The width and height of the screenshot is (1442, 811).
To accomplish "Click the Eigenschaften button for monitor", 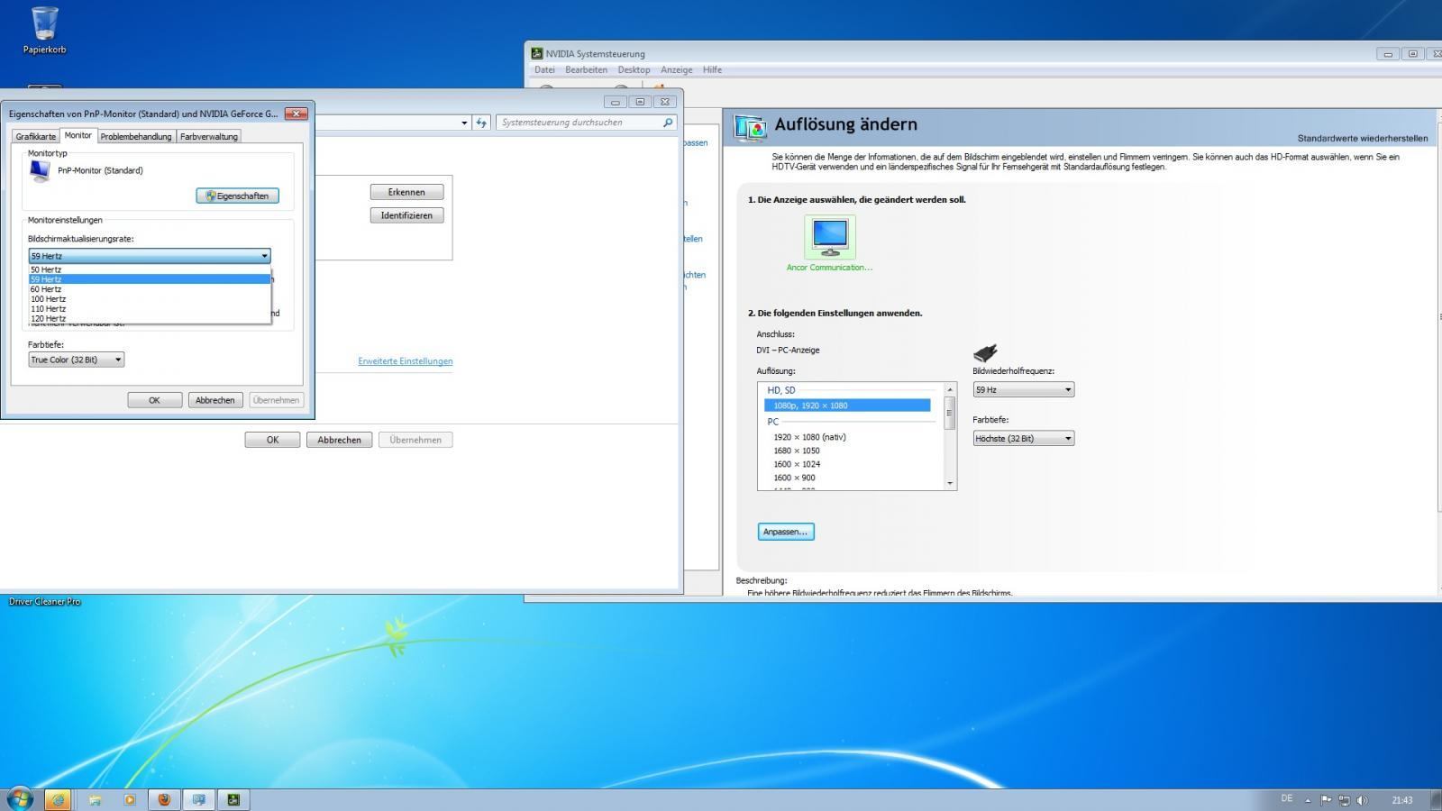I will 238,196.
